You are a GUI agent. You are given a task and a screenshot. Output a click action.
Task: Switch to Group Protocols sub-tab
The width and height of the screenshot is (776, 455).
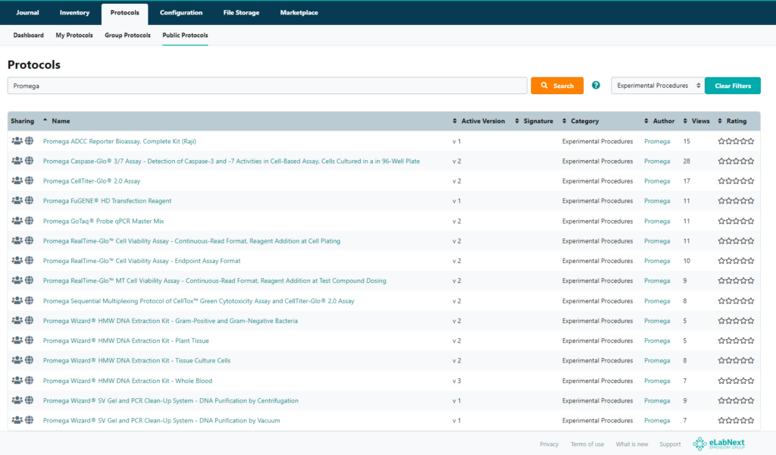tap(127, 35)
